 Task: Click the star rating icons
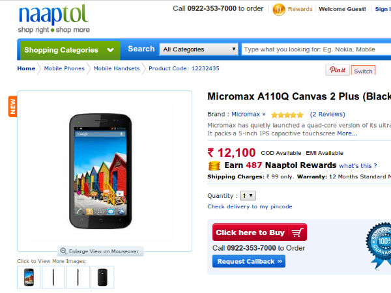[287, 115]
